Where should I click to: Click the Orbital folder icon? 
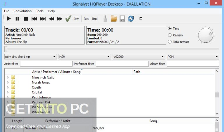[x=13, y=92]
